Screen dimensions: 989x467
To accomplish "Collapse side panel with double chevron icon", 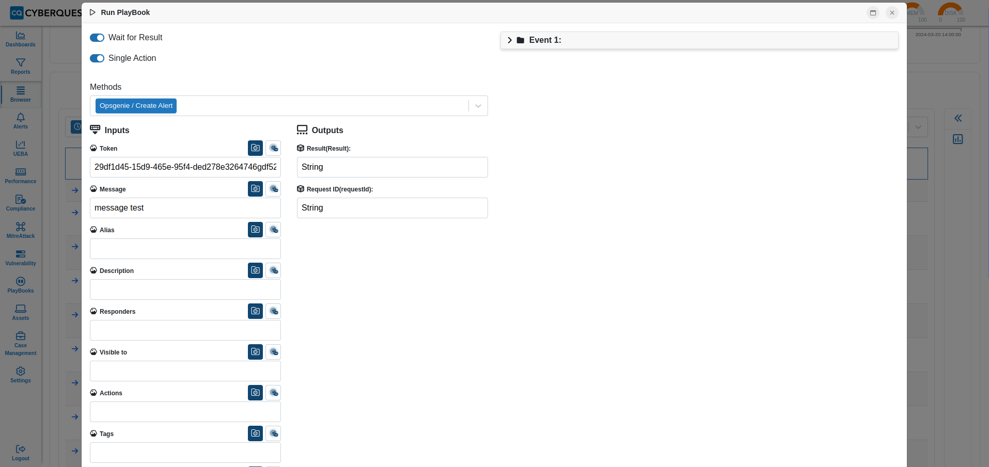I will [958, 118].
